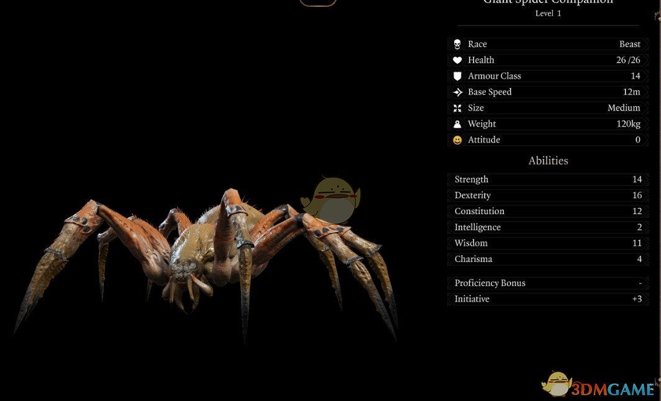Image resolution: width=661 pixels, height=401 pixels.
Task: Select the Weight row label
Action: (482, 124)
